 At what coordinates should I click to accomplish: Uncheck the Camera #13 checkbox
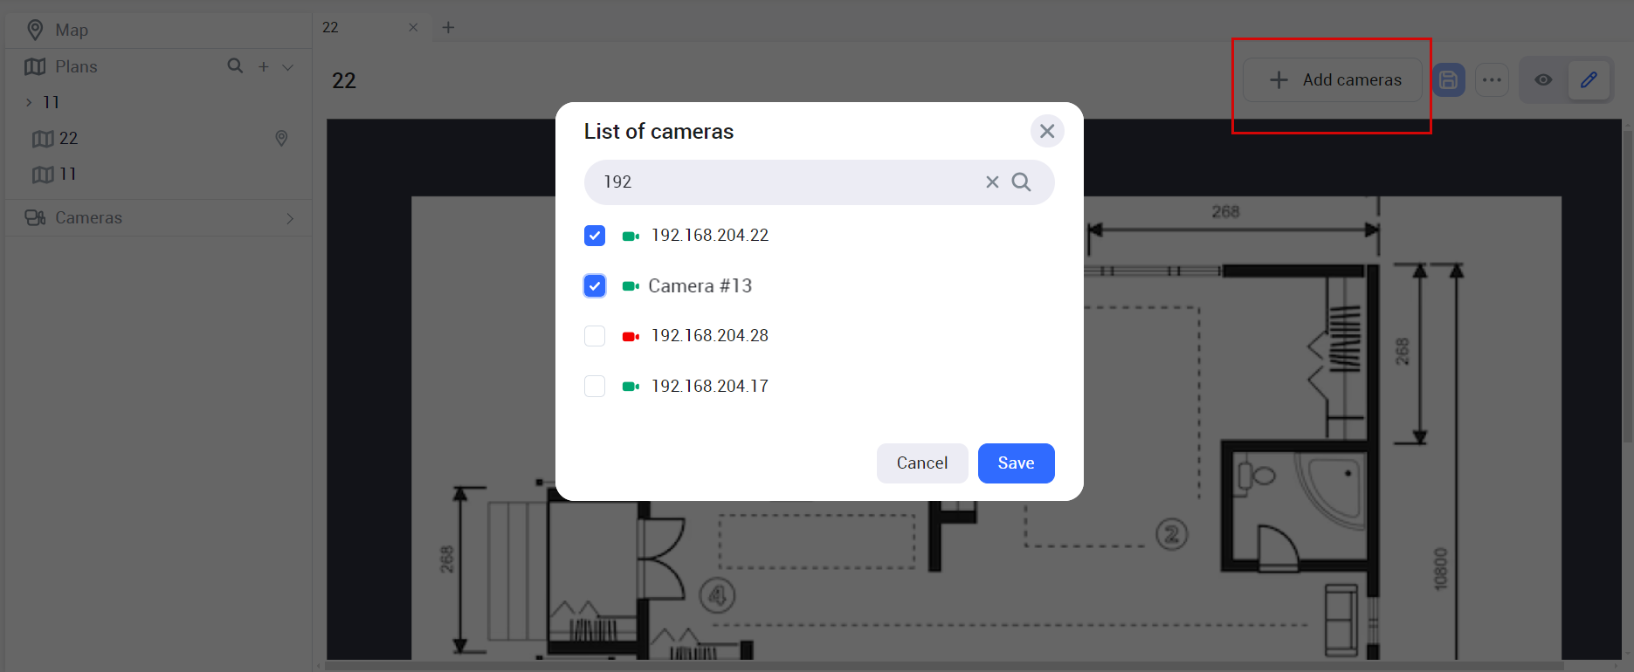click(x=595, y=286)
